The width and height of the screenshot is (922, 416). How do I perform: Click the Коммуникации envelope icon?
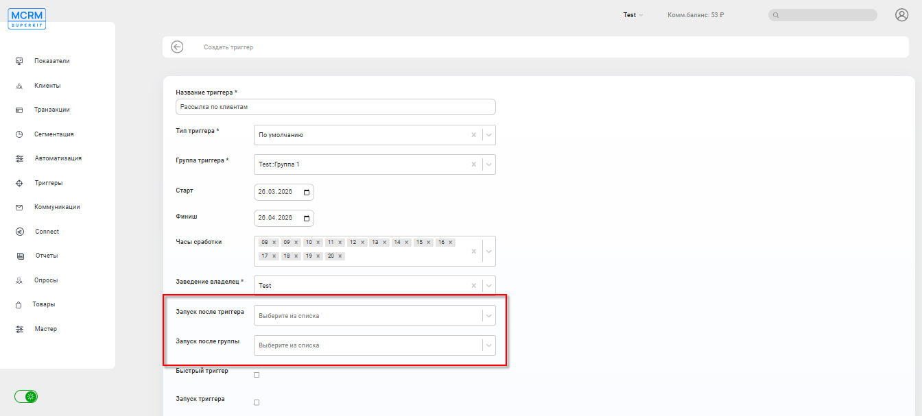pyautogui.click(x=19, y=207)
